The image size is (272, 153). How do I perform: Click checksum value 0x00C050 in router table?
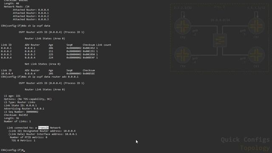(x=89, y=54)
